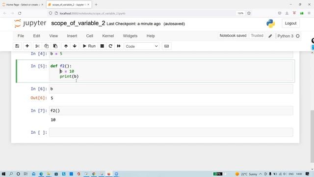Move selected cell up arrow

(66, 46)
